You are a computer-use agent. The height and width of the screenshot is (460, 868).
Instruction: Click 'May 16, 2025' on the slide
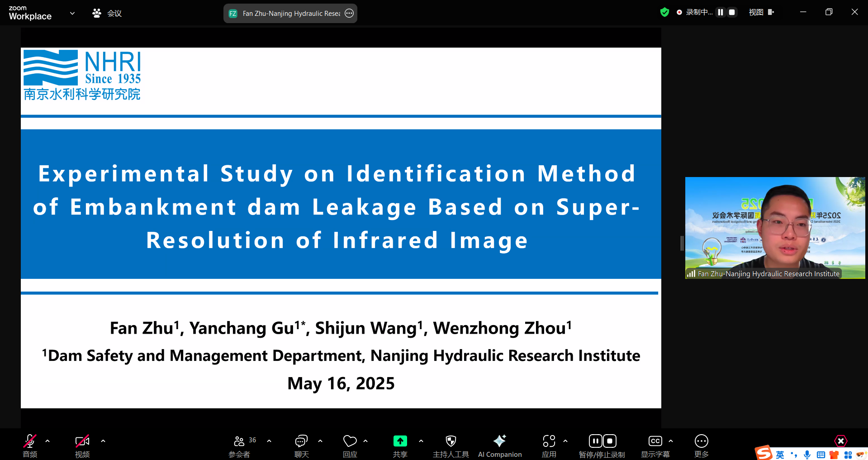(x=341, y=383)
